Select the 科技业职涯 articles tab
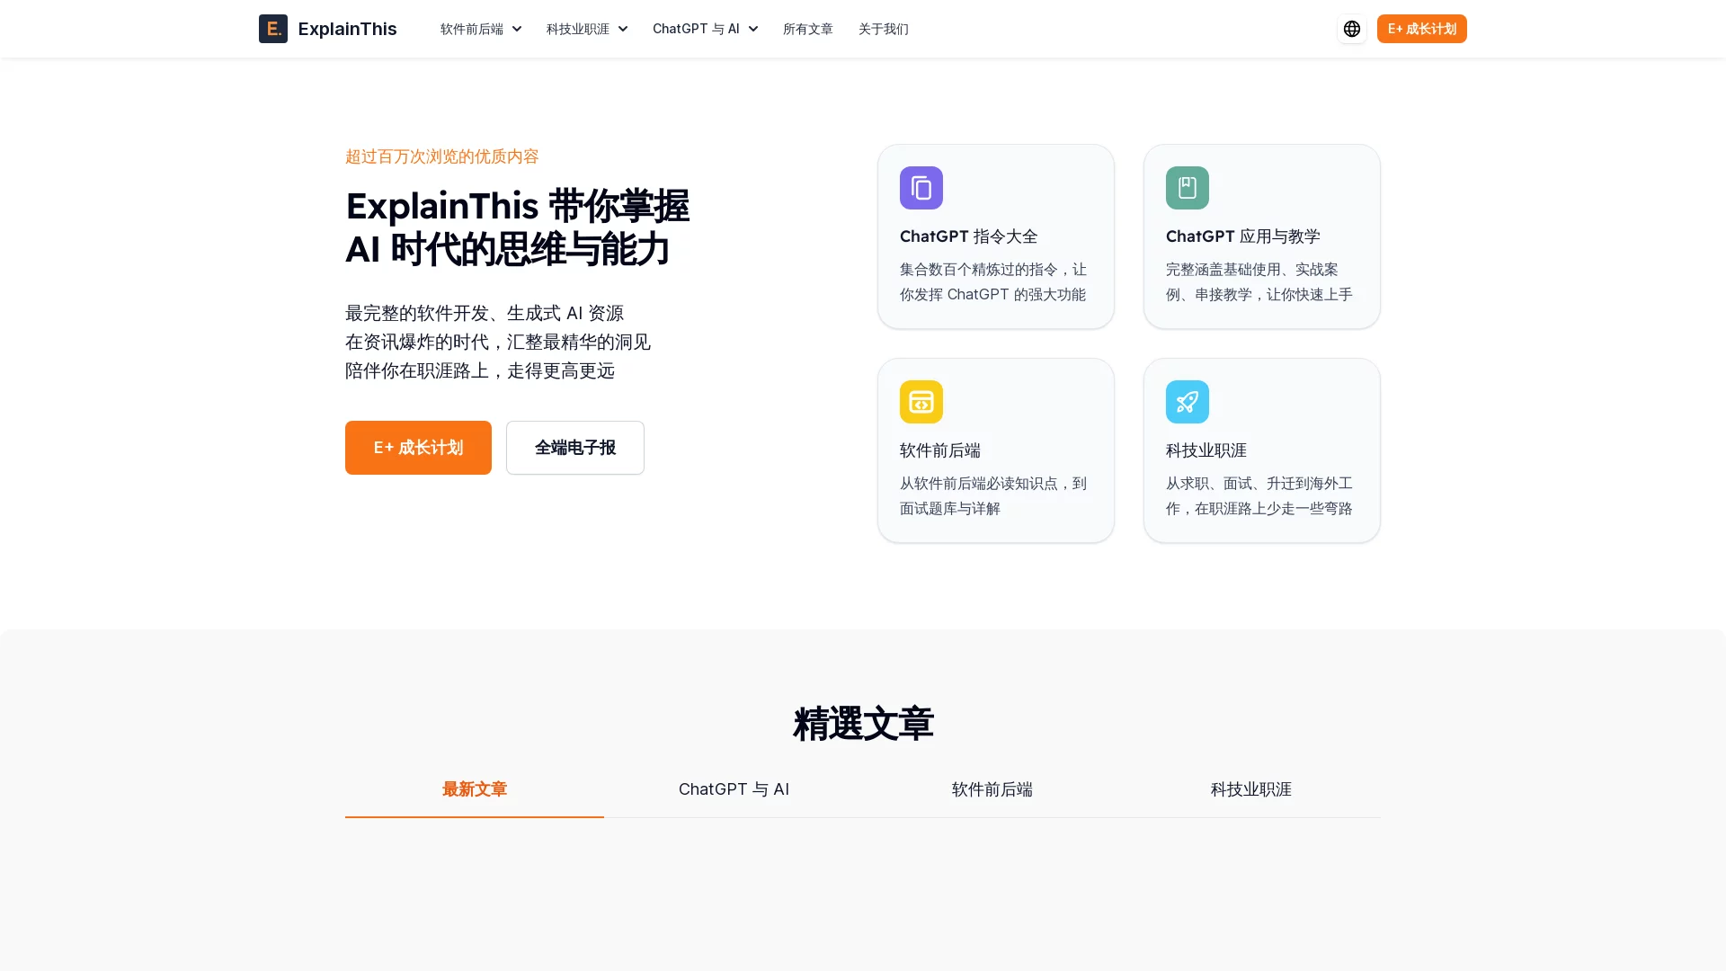 click(x=1250, y=789)
